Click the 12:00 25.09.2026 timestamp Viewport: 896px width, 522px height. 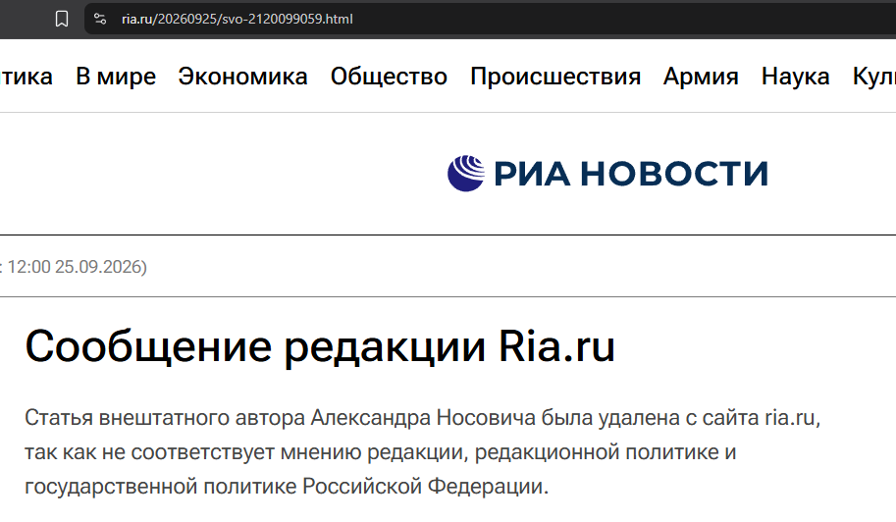click(76, 267)
